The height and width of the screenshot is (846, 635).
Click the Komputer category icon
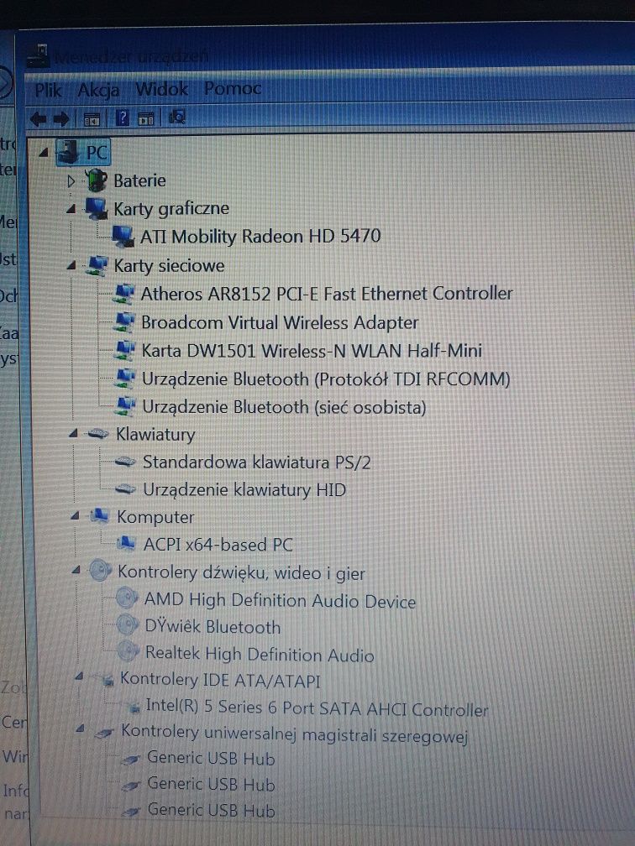tap(99, 516)
